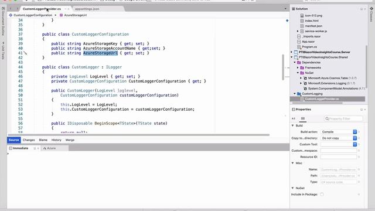This screenshot has width=375, height=211.
Task: Sort properties alphabetically
Action: [294, 118]
